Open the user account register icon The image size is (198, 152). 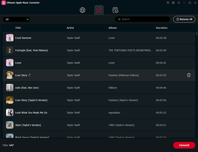(x=173, y=3)
